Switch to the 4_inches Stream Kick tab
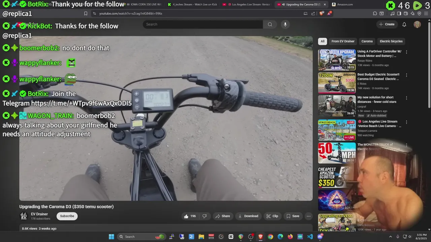The width and height of the screenshot is (431, 242). pyautogui.click(x=192, y=4)
